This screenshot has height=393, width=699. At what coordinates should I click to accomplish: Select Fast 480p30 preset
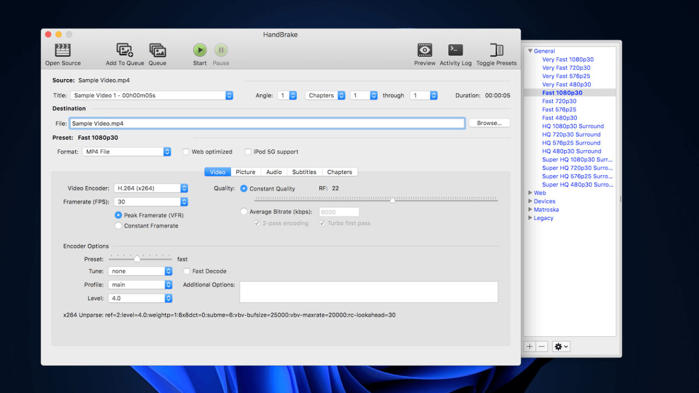pyautogui.click(x=560, y=118)
